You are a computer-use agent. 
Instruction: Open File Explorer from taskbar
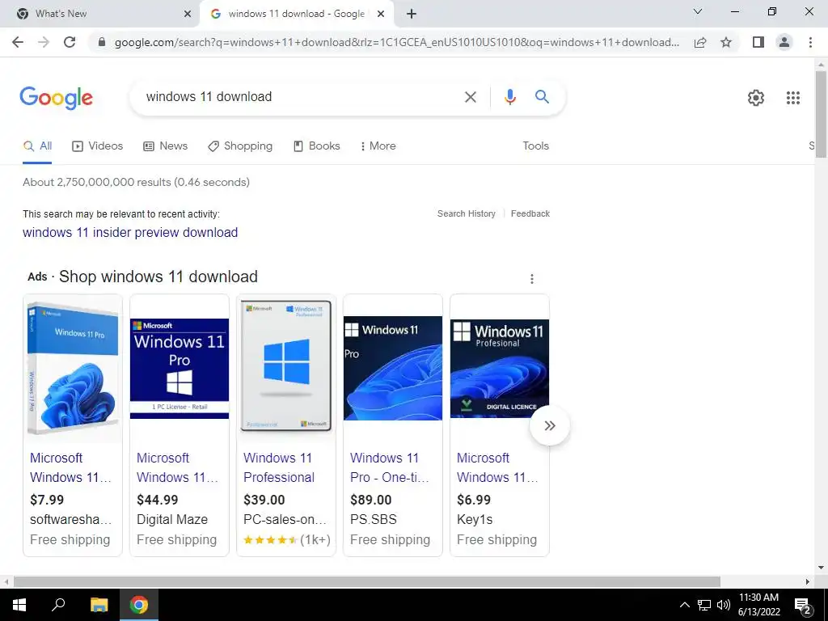[99, 605]
